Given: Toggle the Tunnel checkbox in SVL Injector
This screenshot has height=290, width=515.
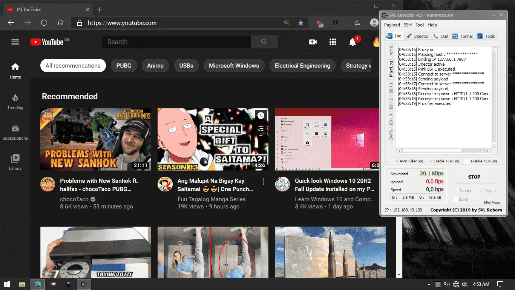Looking at the screenshot, I should 455,191.
